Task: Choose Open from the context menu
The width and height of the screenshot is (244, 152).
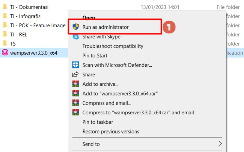Action: pos(89,18)
